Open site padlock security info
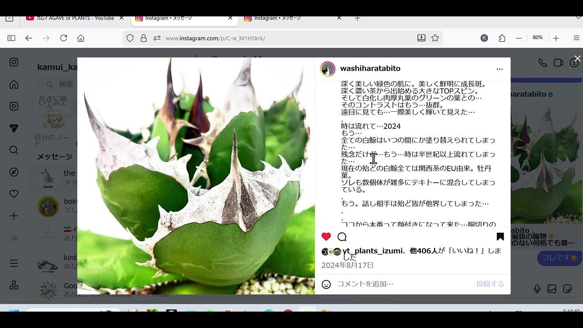 [143, 38]
